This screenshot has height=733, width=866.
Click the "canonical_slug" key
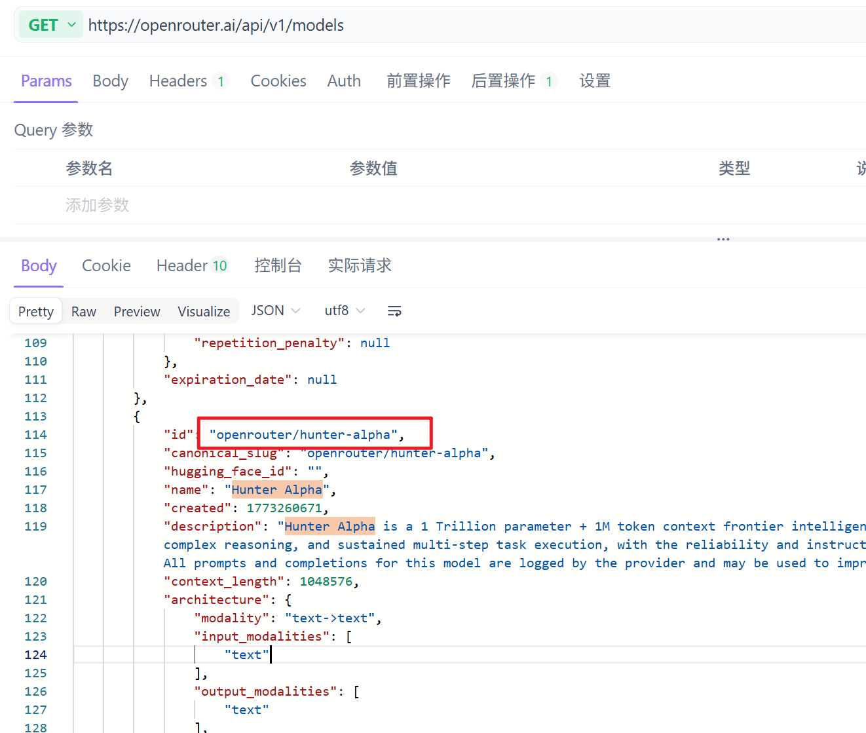[224, 453]
